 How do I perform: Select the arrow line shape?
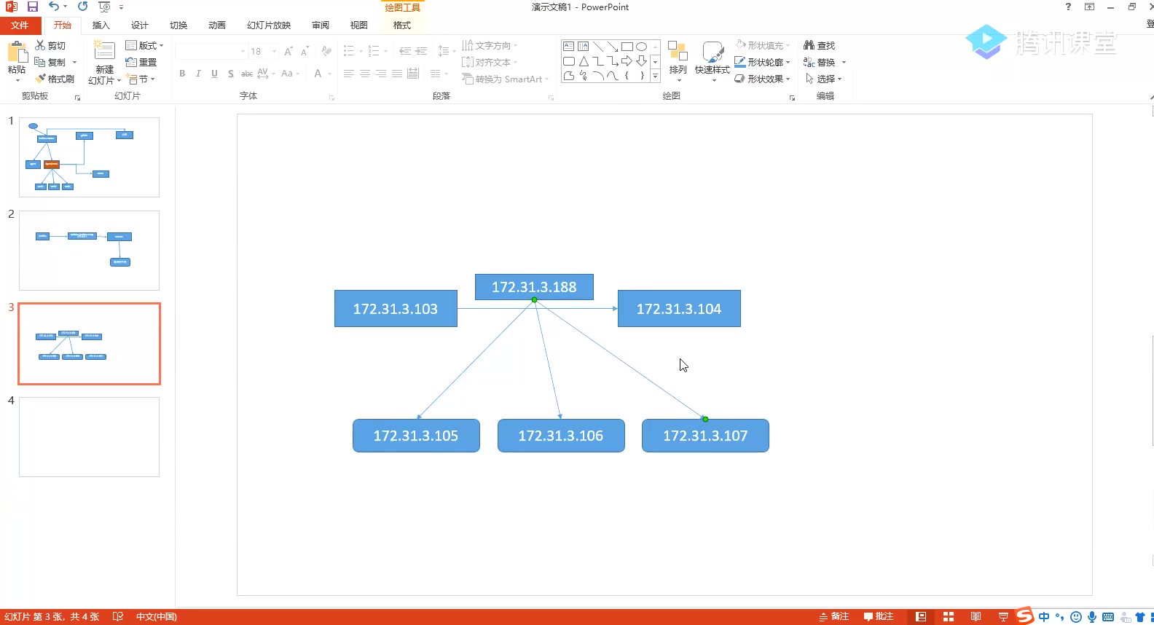[x=612, y=46]
